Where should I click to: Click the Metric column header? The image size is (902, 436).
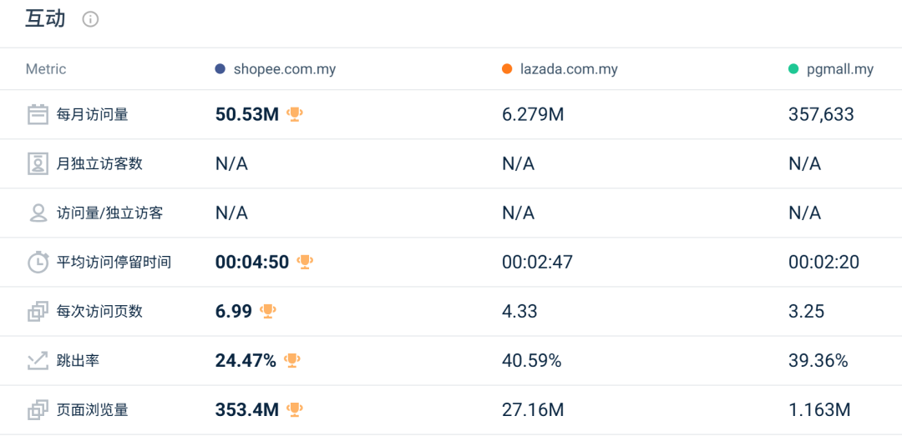pos(46,69)
